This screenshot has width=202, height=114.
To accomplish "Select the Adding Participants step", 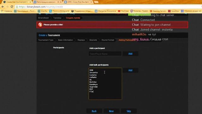I will [127, 40].
